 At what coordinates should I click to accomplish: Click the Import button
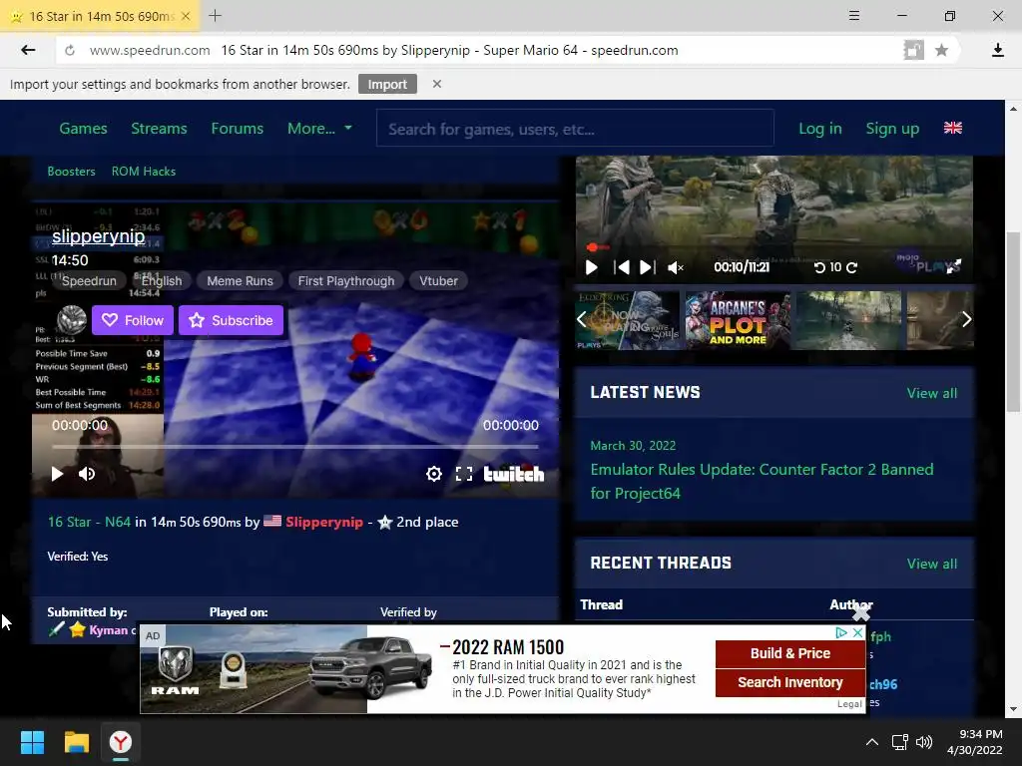(x=387, y=84)
